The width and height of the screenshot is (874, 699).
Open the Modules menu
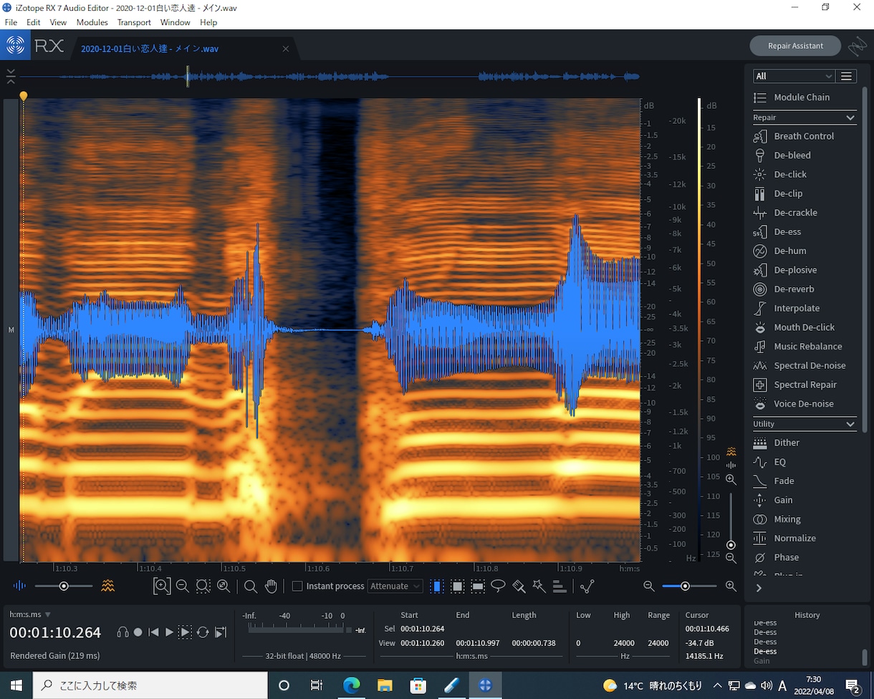click(x=92, y=22)
